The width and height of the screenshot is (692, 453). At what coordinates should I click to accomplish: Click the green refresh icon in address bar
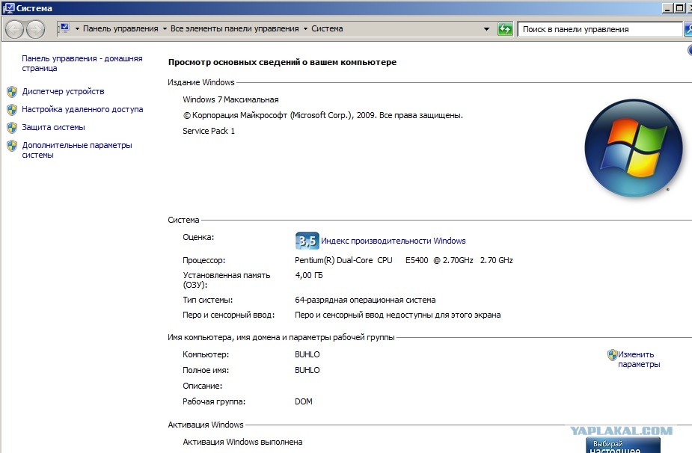[x=505, y=29]
